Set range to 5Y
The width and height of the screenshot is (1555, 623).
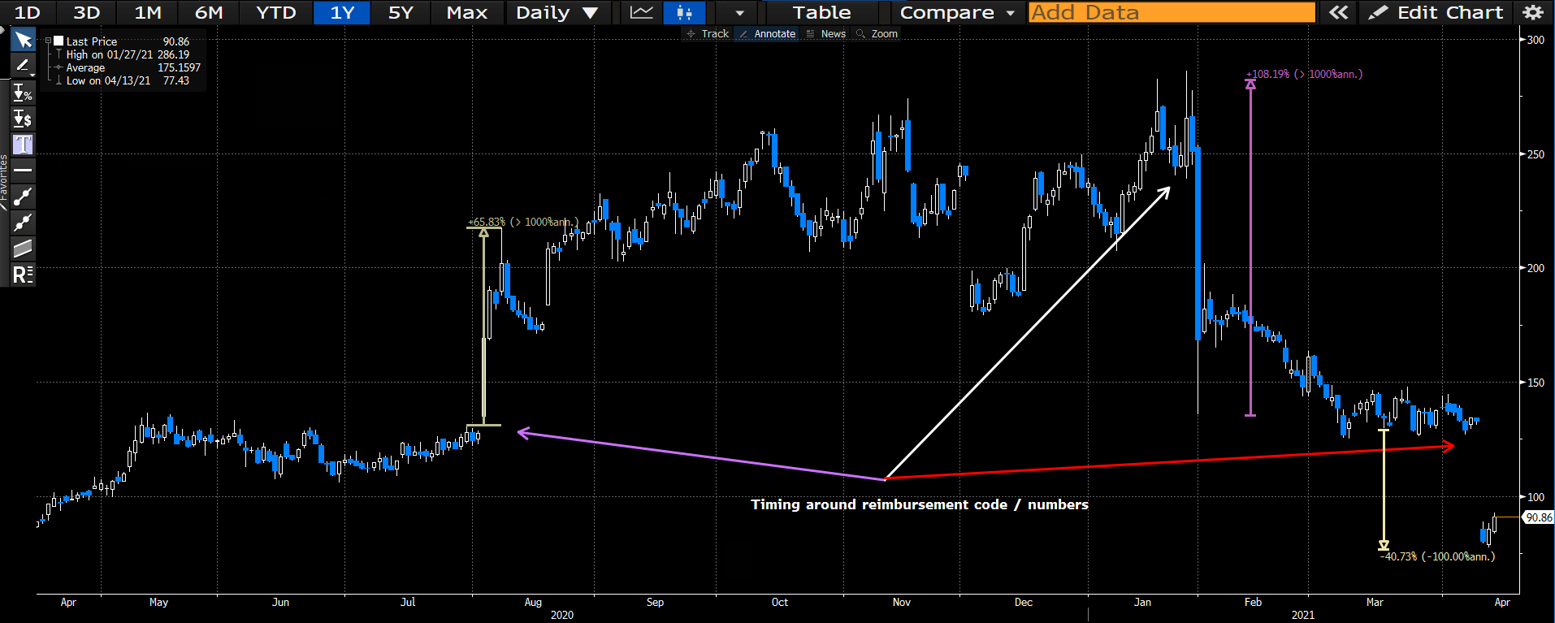pyautogui.click(x=401, y=12)
